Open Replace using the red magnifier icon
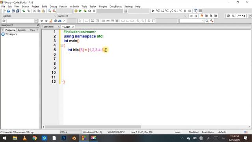 click(x=54, y=11)
